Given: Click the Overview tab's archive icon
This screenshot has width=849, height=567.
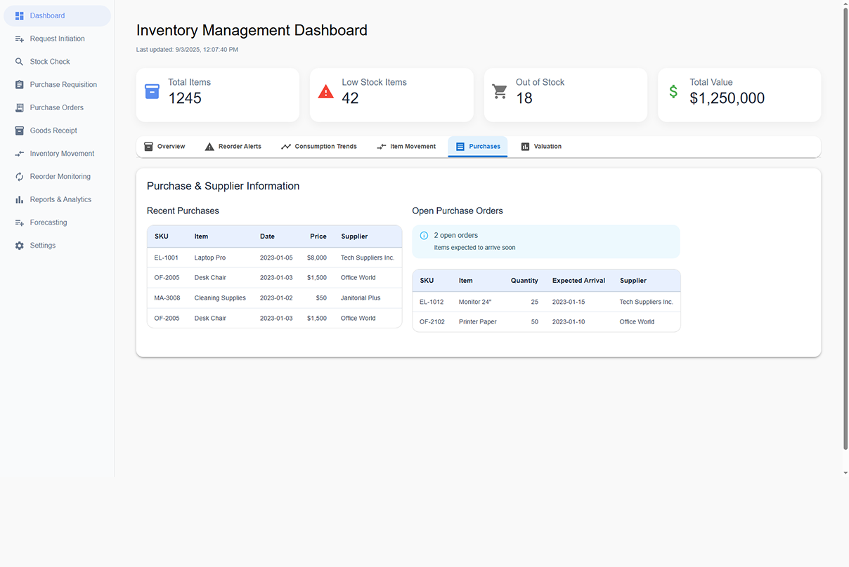Looking at the screenshot, I should (148, 147).
